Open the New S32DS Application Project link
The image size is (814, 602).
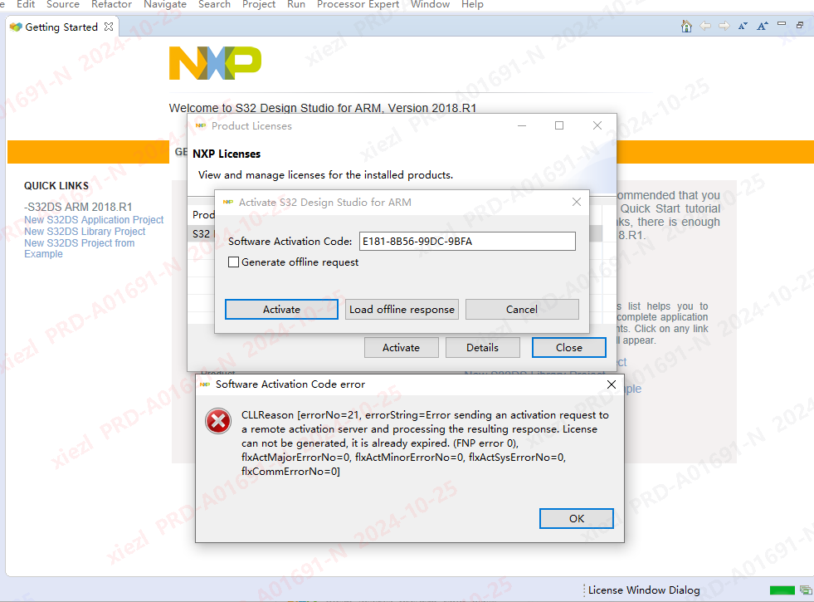94,220
